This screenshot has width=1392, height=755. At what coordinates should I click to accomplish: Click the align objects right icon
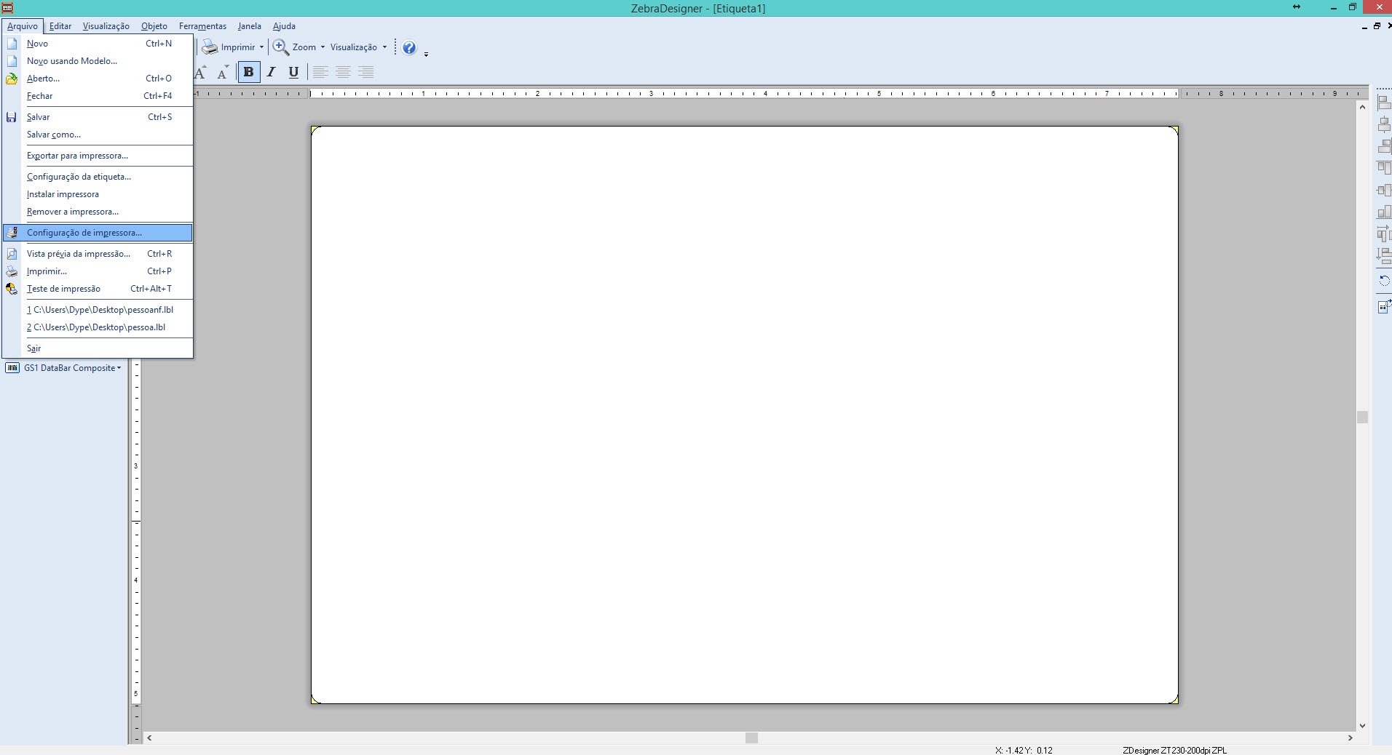tap(1384, 146)
